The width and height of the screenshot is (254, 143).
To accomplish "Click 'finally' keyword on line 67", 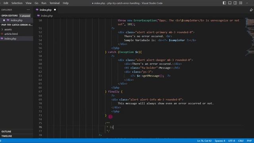I will (x=114, y=92).
